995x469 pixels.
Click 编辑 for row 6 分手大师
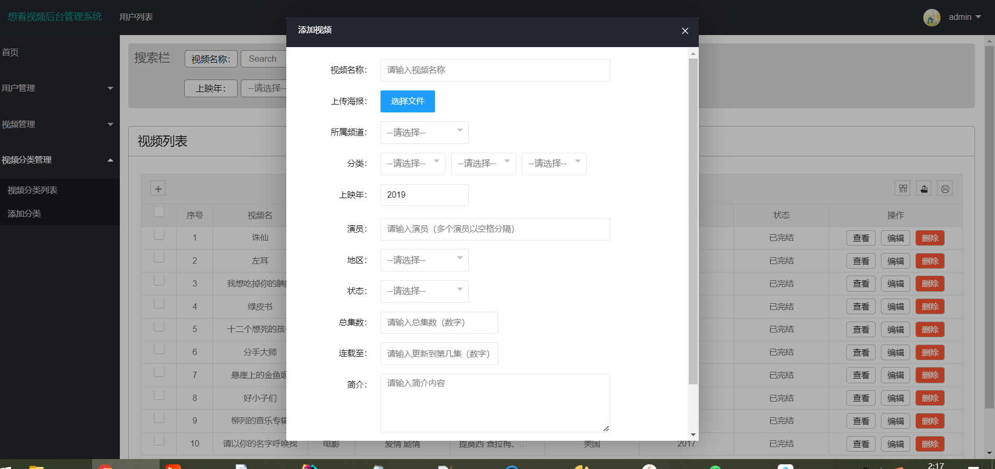896,352
